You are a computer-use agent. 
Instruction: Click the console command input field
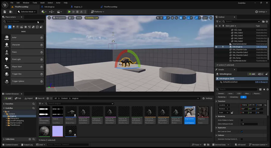68,145
